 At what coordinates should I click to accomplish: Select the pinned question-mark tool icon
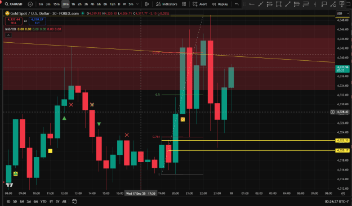[342, 4]
